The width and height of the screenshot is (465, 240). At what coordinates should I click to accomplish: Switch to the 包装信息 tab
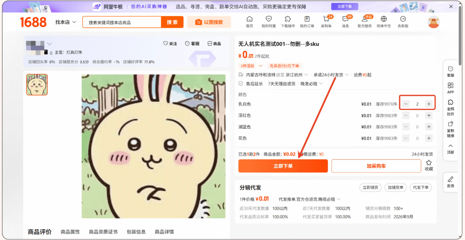tap(136, 232)
